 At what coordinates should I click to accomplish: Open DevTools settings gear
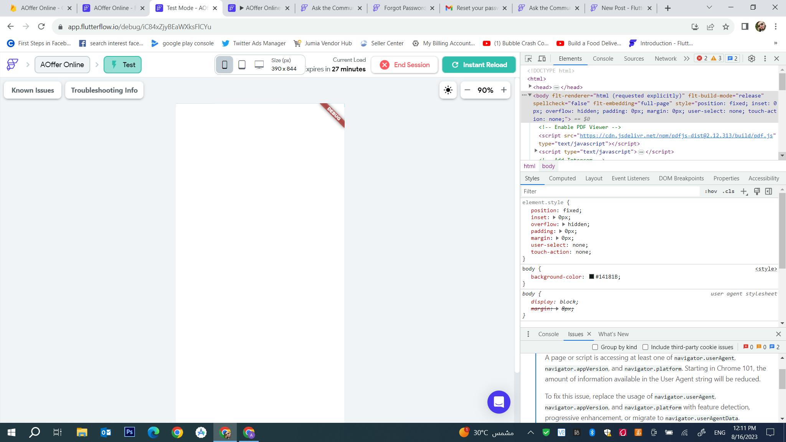[x=751, y=59]
